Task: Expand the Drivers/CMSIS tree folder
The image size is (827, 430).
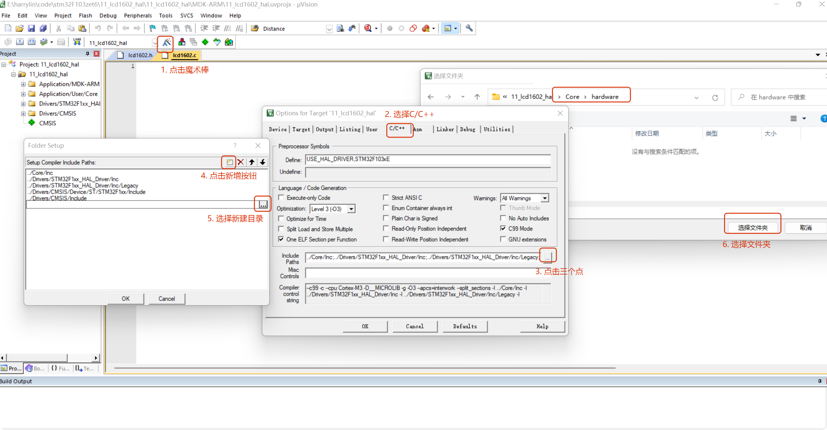Action: (23, 113)
